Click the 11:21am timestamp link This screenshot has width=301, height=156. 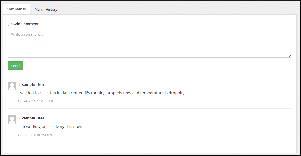point(43,101)
